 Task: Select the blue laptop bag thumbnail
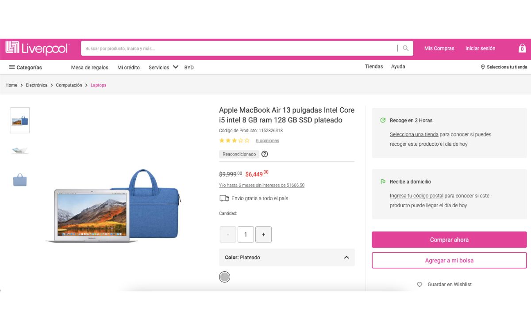pyautogui.click(x=20, y=180)
